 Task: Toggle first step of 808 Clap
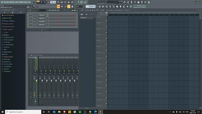50,18
